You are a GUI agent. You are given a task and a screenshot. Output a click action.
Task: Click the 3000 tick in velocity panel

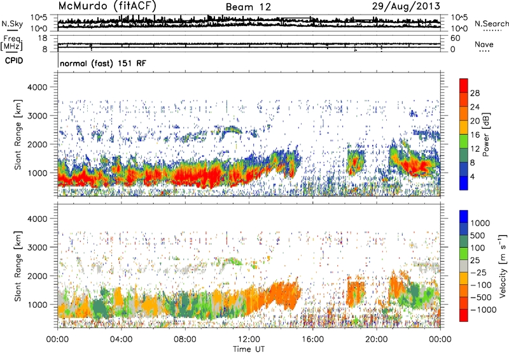click(38, 247)
